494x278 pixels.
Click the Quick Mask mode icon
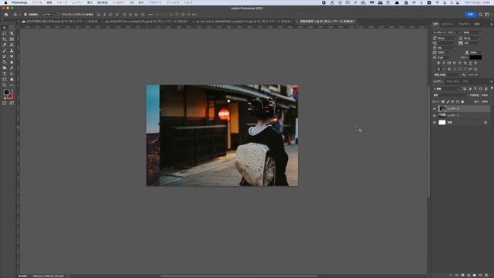pos(5,103)
